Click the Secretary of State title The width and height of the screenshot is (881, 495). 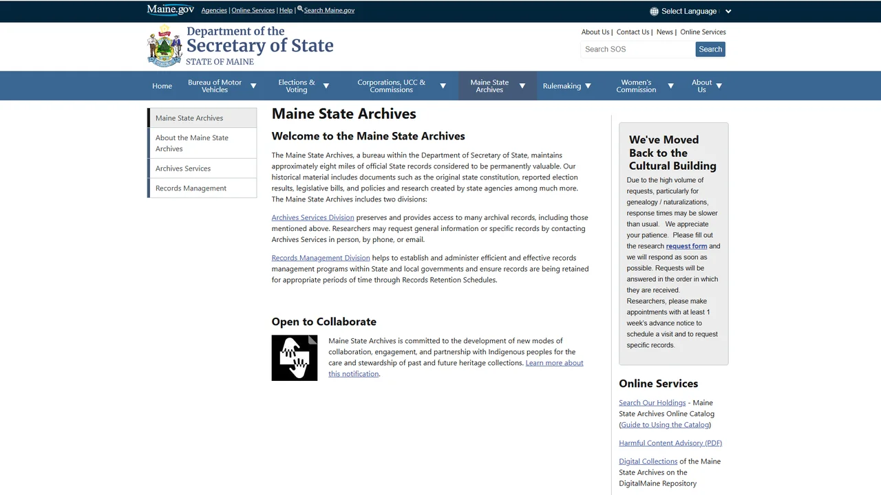tap(260, 46)
